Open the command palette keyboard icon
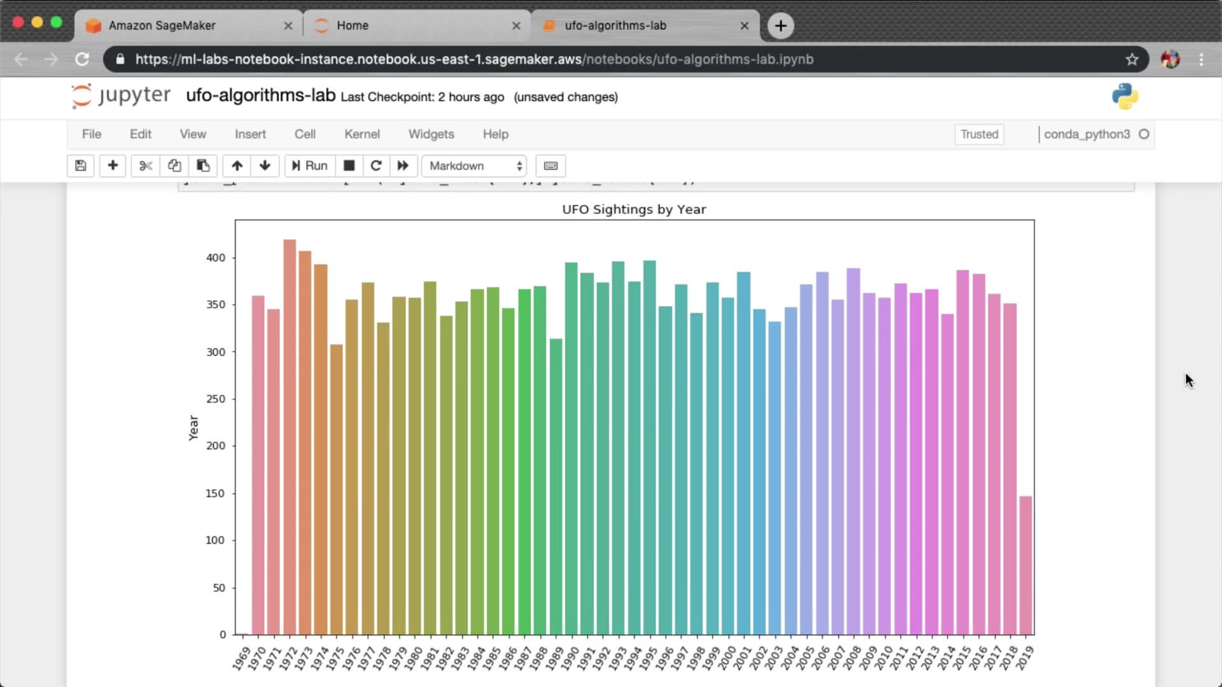 pos(551,166)
